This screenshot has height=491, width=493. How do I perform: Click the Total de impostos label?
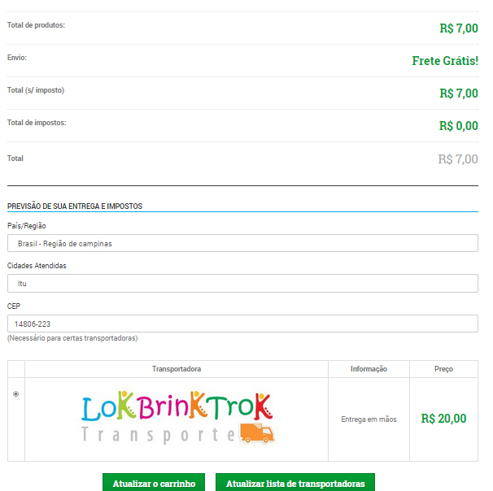point(37,123)
